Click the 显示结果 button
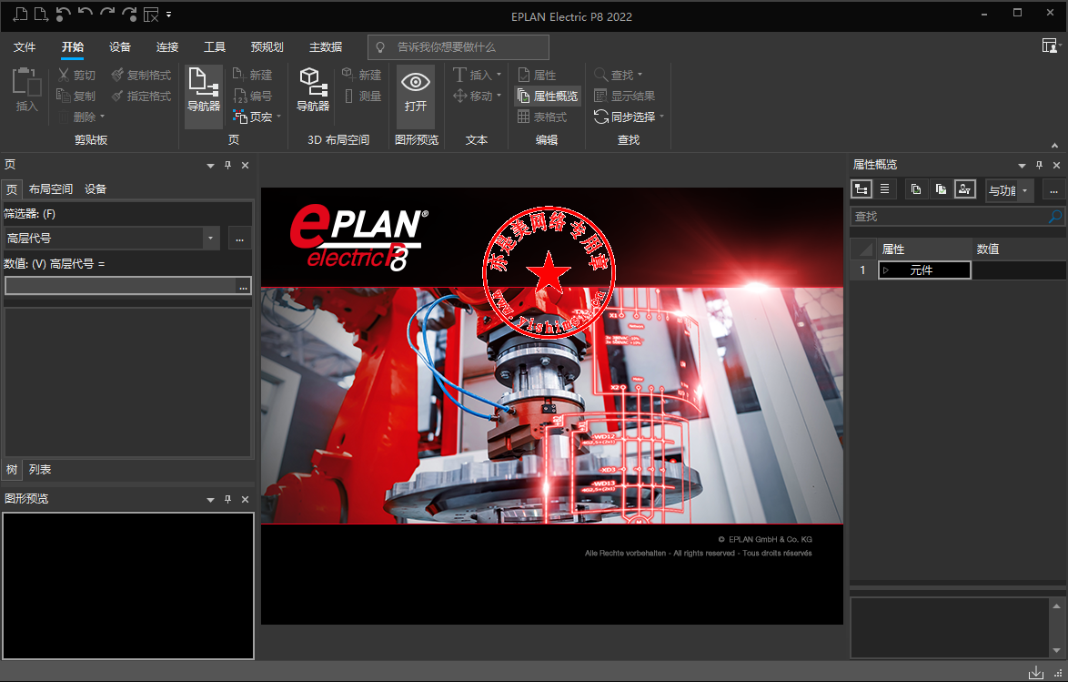 pos(625,97)
